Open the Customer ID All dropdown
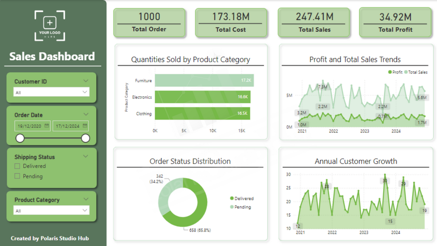The image size is (437, 246). pos(51,92)
